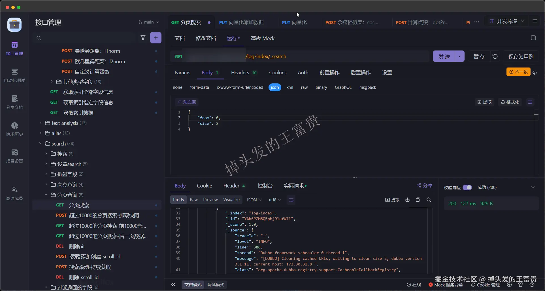
Task: Select the msgpack body type
Action: (x=368, y=87)
